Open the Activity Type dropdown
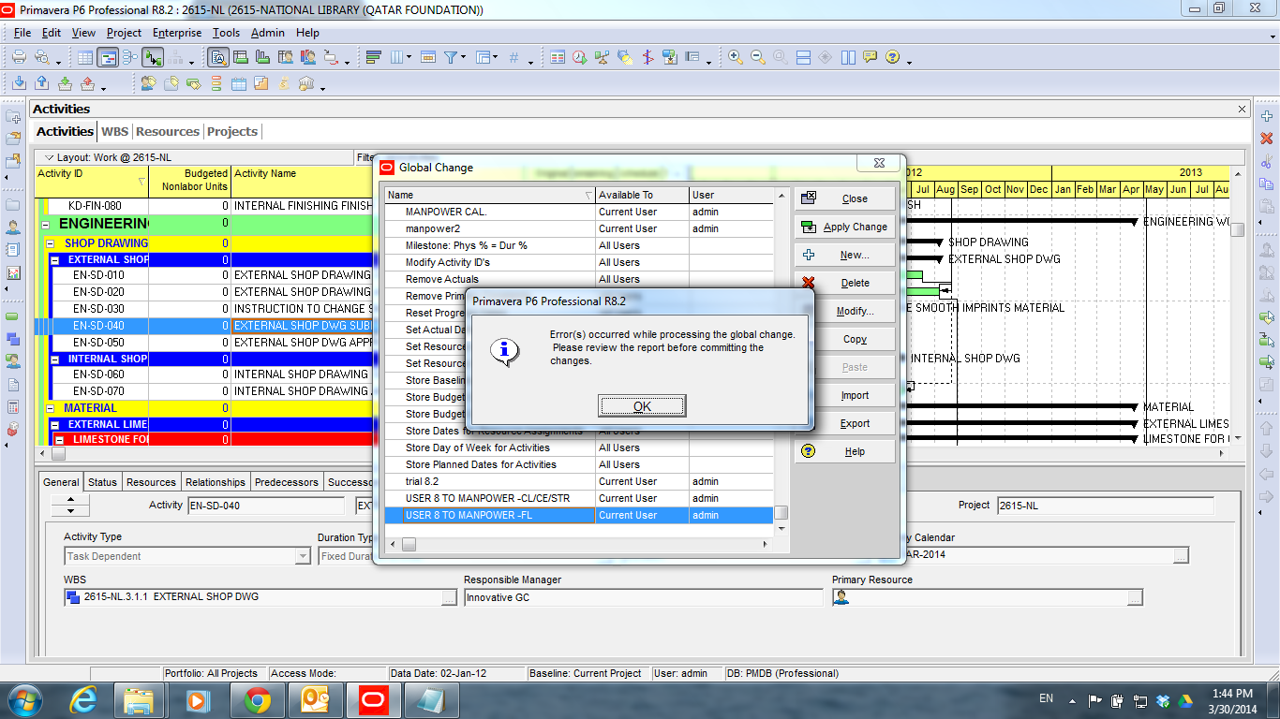The height and width of the screenshot is (719, 1280). 303,556
